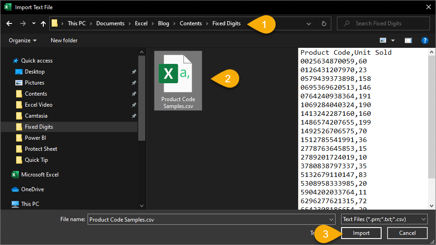Viewport: 436px width, 245px height.
Task: Expand the File name combo box list
Action: (x=331, y=220)
